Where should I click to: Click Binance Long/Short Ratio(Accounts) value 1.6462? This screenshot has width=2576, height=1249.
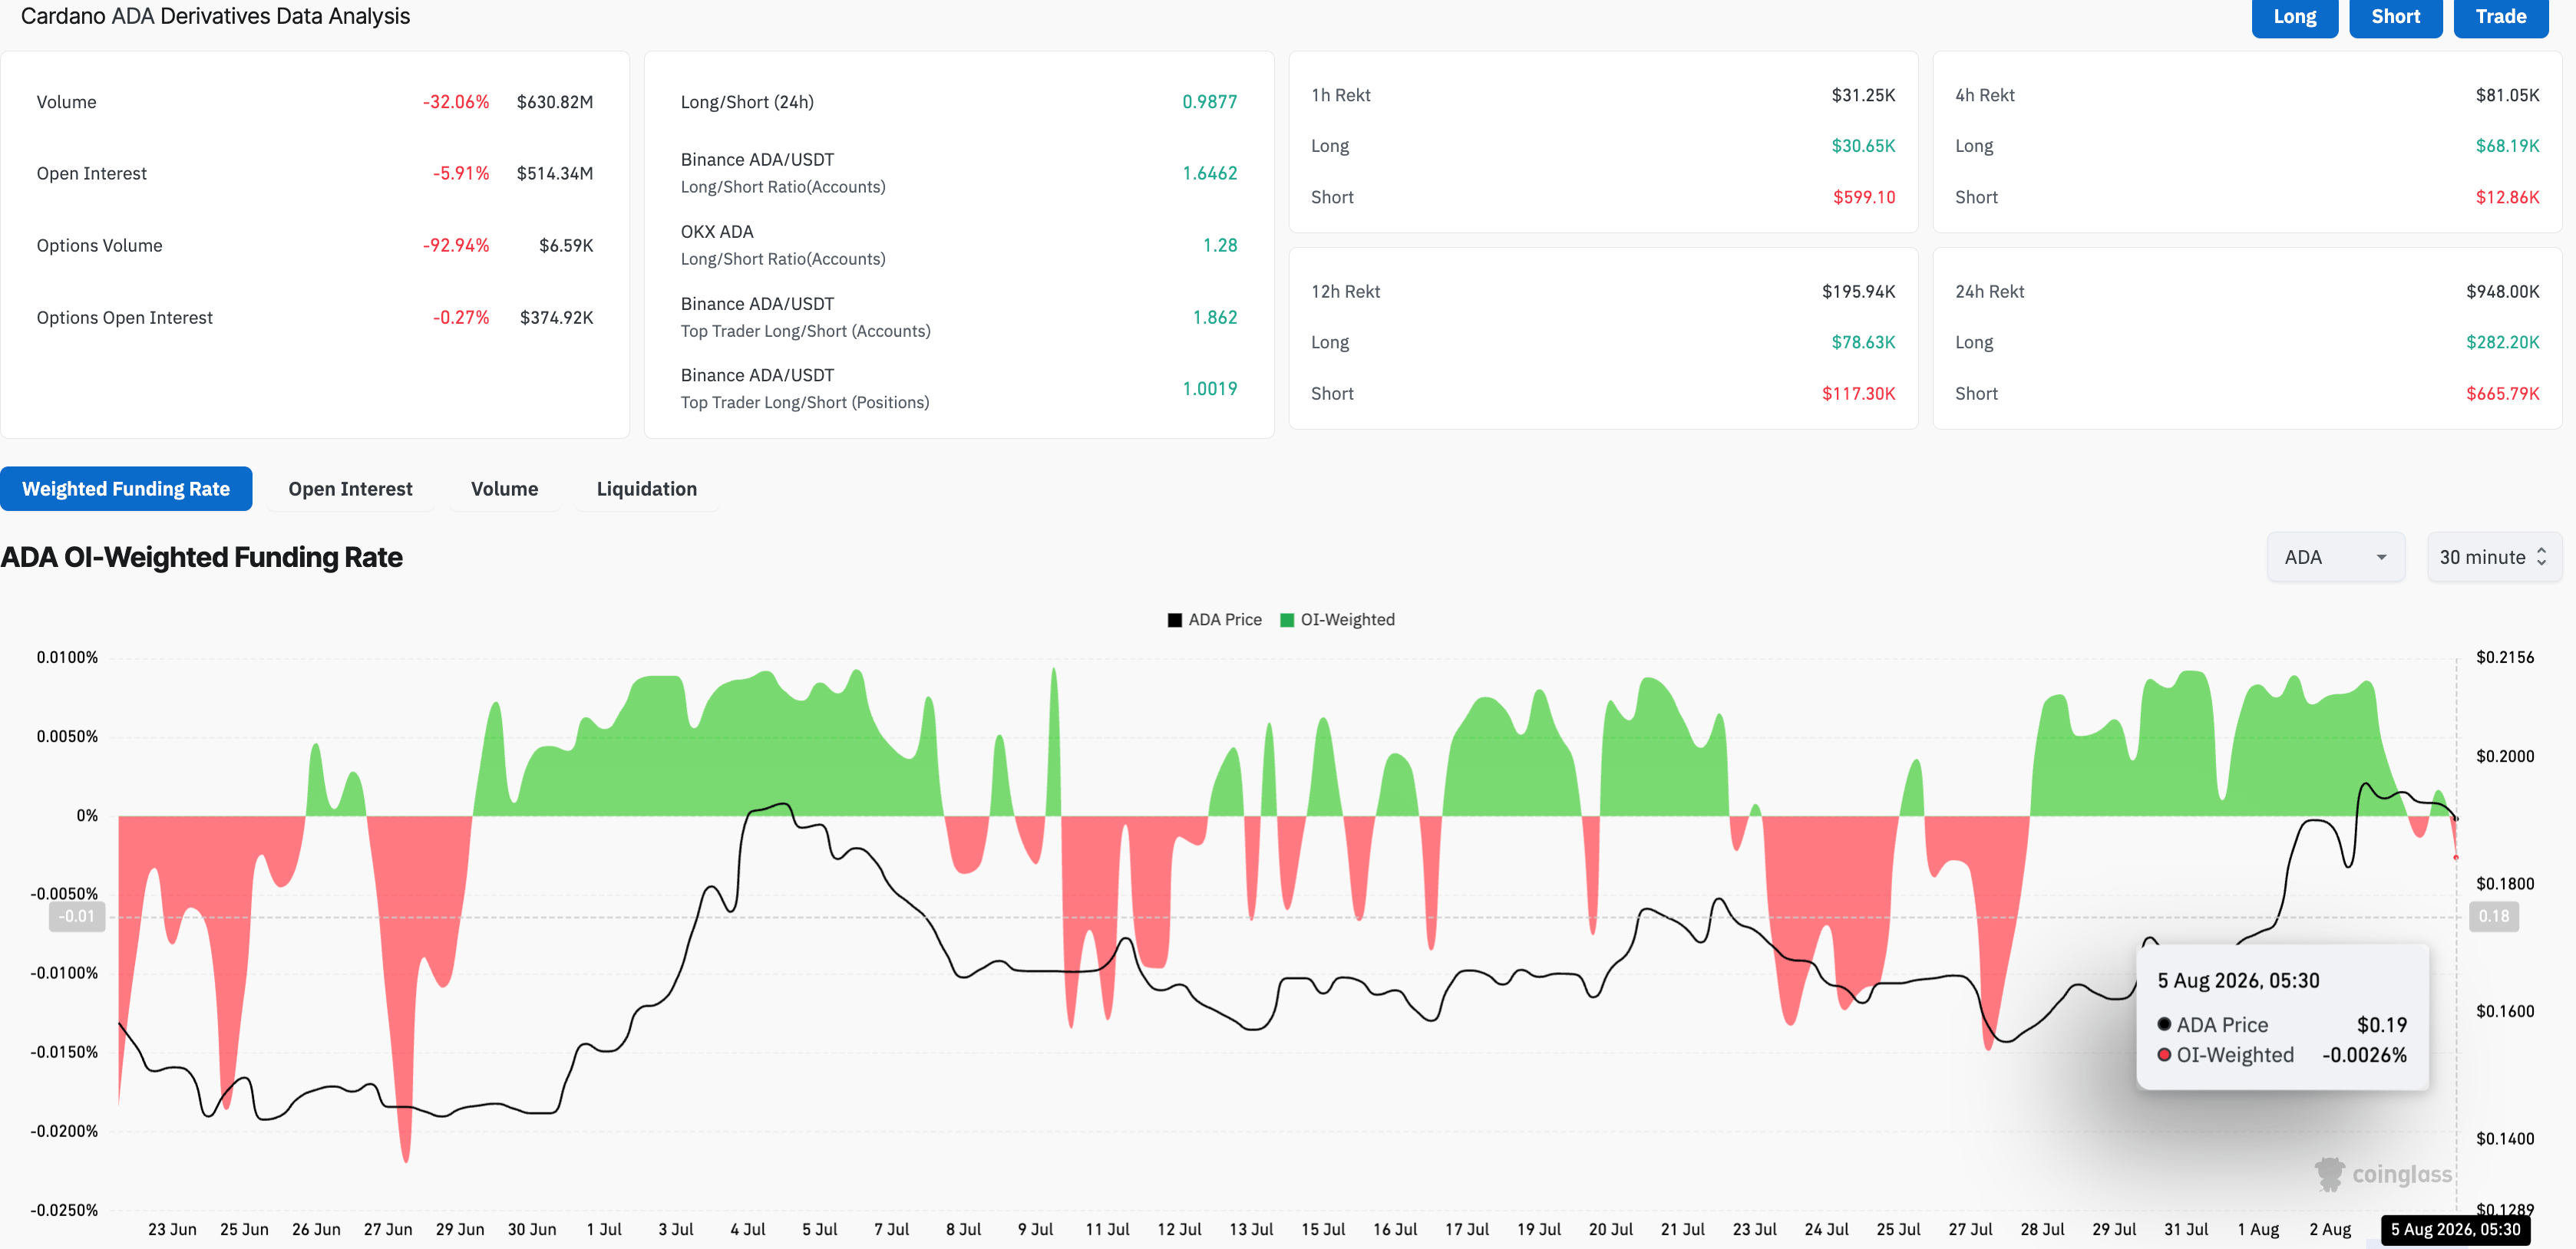(1209, 174)
